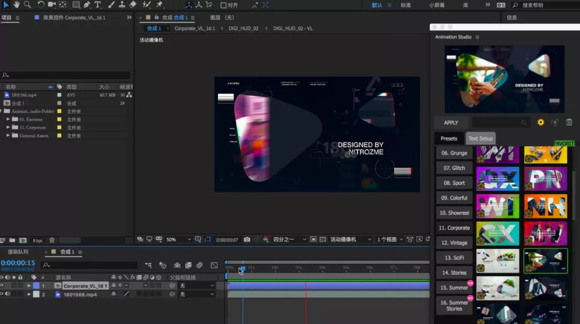Open the 1个视图 layout dropdown
Viewport: 580px width, 324px height.
pos(389,239)
